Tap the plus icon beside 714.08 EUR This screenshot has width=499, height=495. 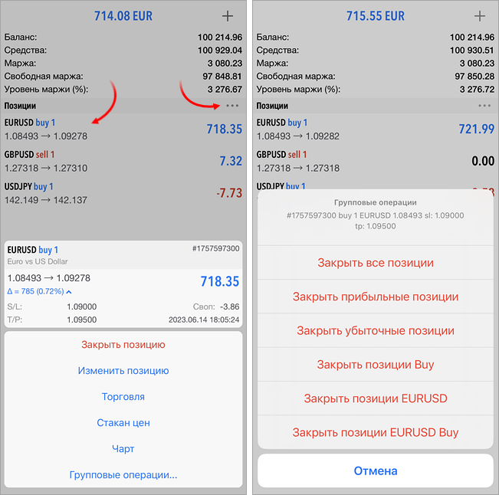click(x=227, y=16)
